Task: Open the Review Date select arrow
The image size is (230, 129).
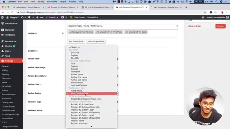Action: [117, 85]
